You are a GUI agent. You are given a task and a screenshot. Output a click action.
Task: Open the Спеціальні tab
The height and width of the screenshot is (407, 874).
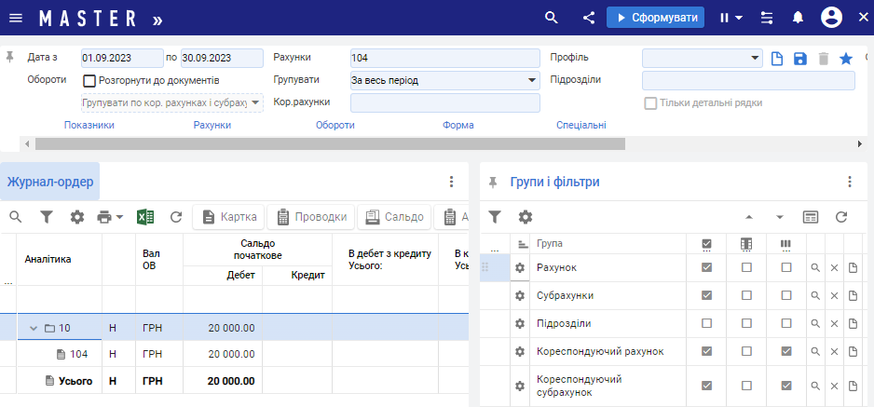click(581, 125)
